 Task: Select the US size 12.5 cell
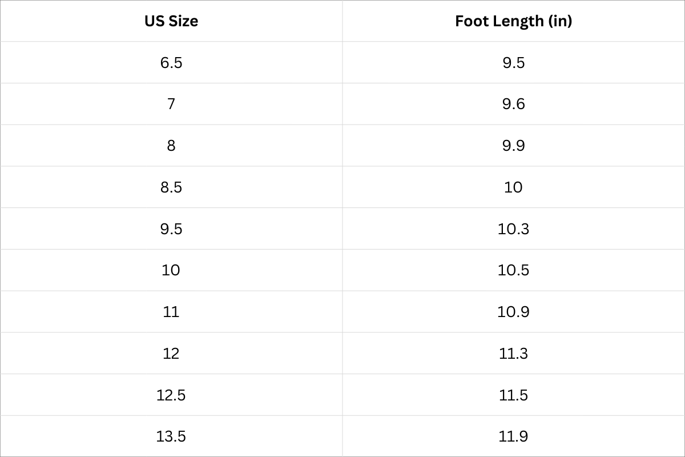point(171,395)
